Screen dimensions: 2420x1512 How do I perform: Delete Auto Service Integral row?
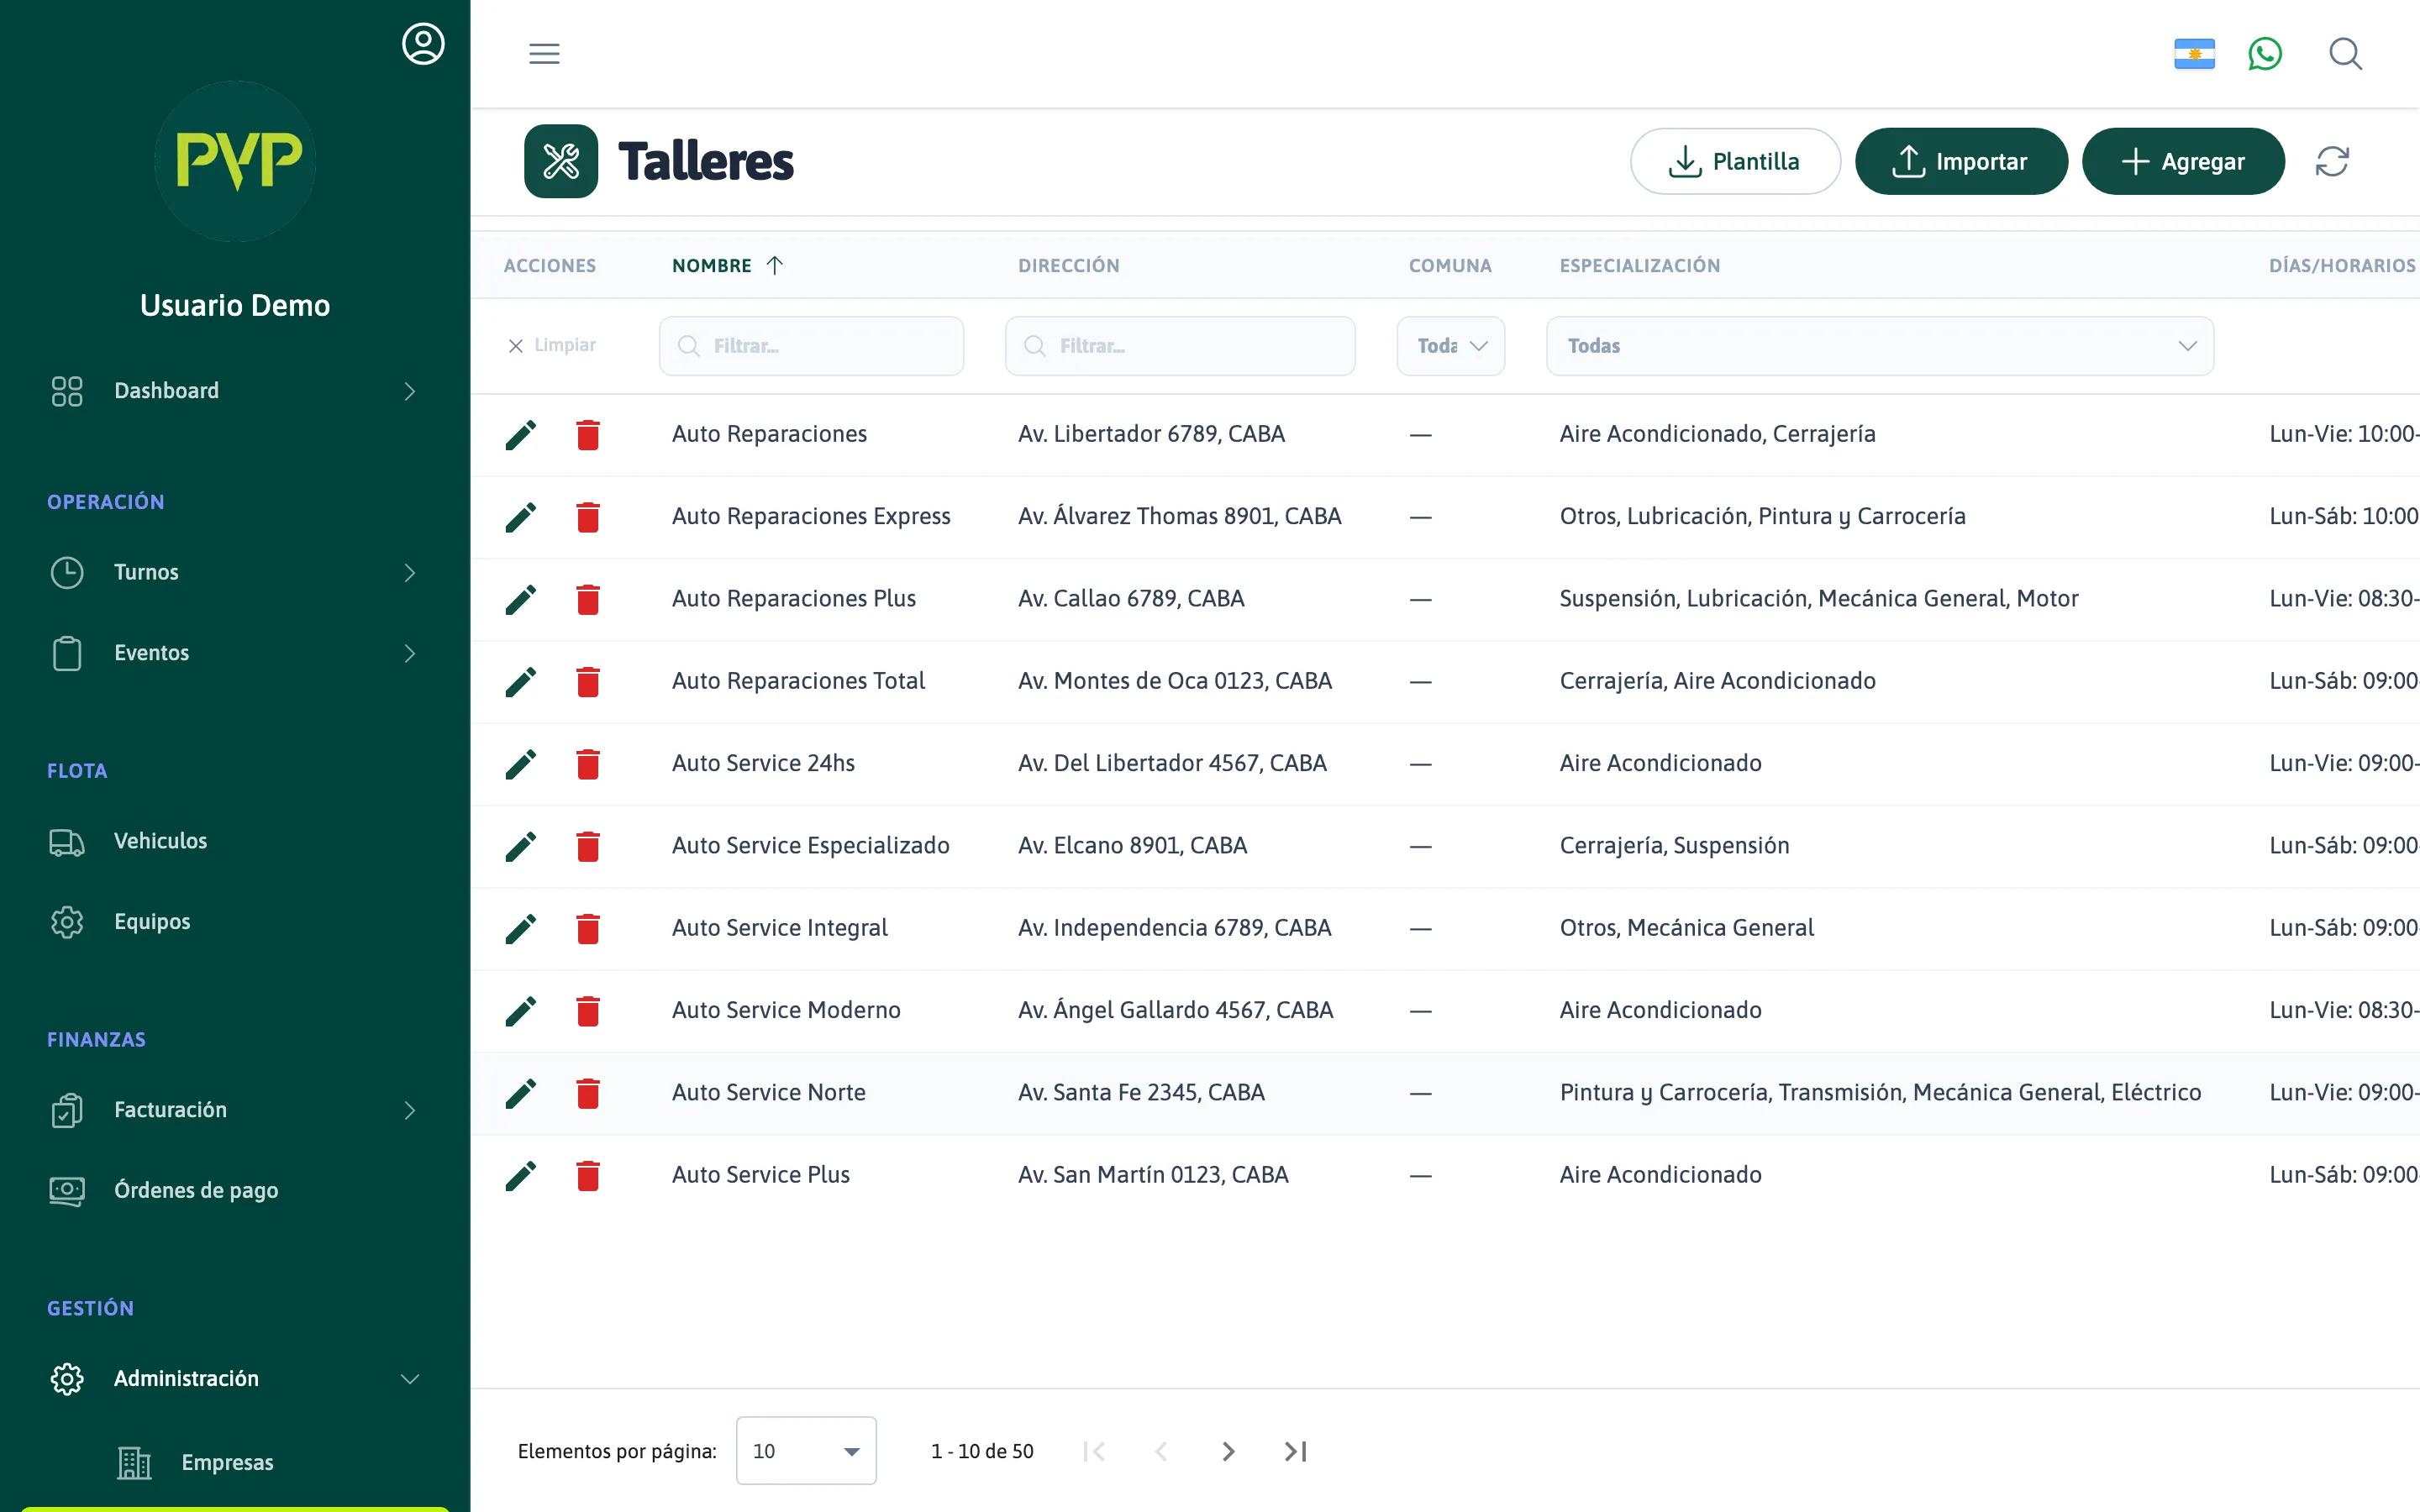[588, 928]
